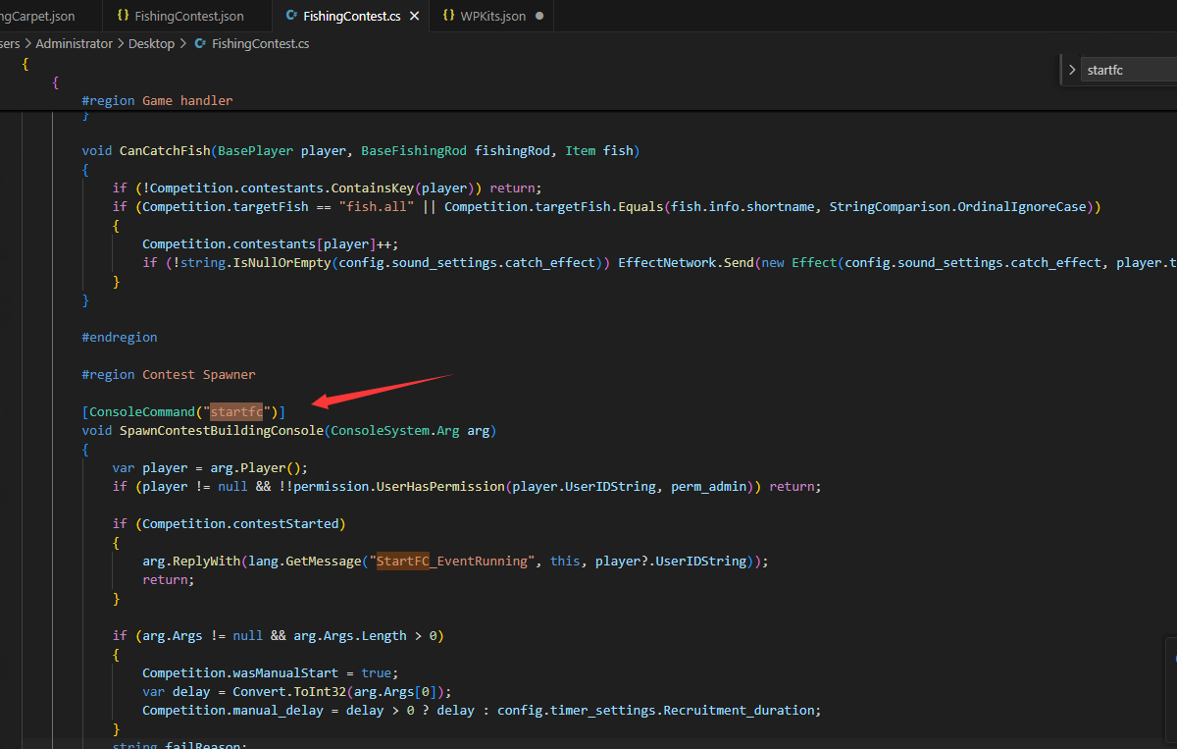Click the unsaved dot indicator on the WPKits.json tab
This screenshot has height=749, width=1177.
(x=539, y=17)
